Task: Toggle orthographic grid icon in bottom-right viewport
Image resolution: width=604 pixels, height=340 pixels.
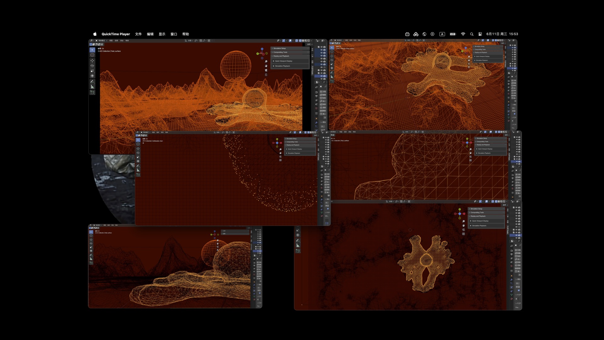Action: pos(463,234)
